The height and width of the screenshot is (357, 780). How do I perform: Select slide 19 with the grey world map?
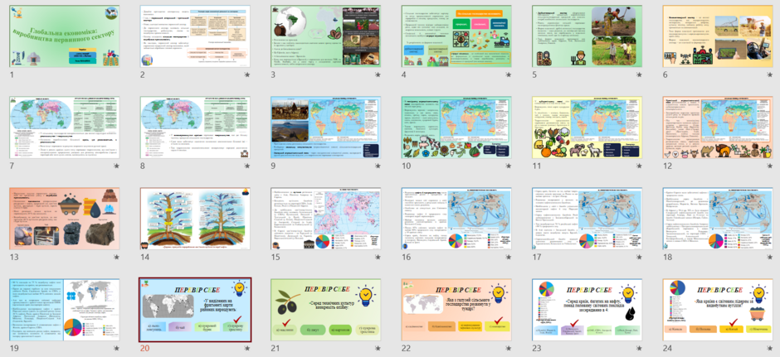pos(64,310)
